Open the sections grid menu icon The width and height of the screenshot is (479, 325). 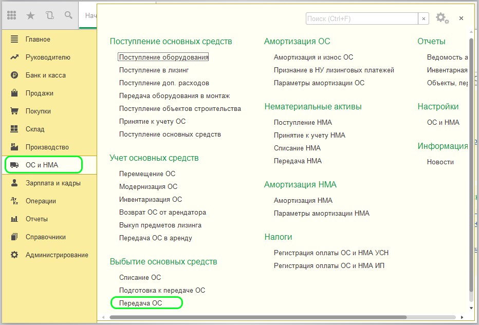tap(12, 15)
